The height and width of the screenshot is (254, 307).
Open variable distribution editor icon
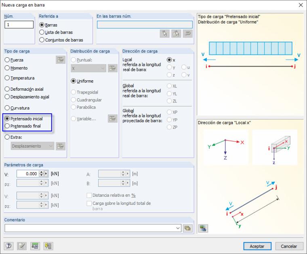click(113, 119)
